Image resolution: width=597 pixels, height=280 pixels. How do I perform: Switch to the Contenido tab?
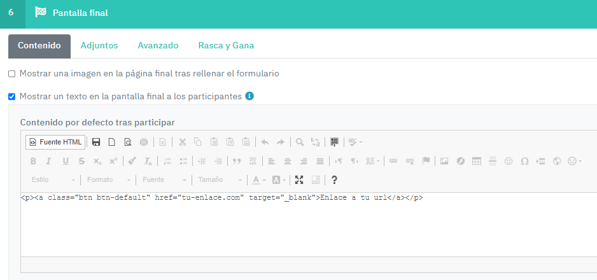pyautogui.click(x=39, y=46)
